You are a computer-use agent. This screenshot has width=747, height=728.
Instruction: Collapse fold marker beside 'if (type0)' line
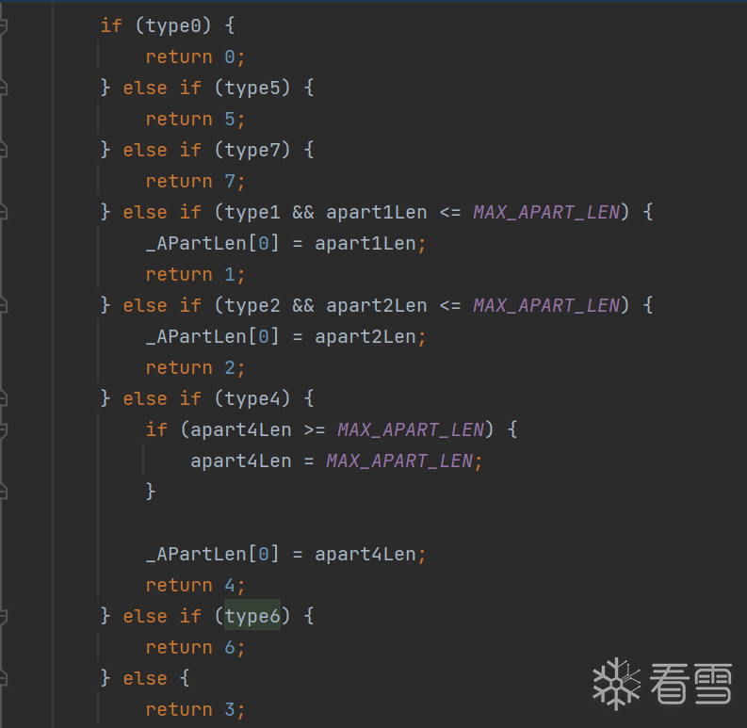click(x=3, y=26)
